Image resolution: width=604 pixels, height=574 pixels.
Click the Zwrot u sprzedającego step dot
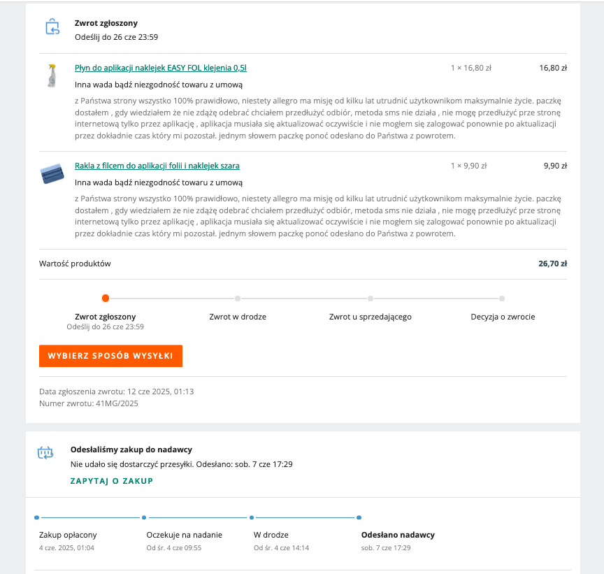[371, 299]
